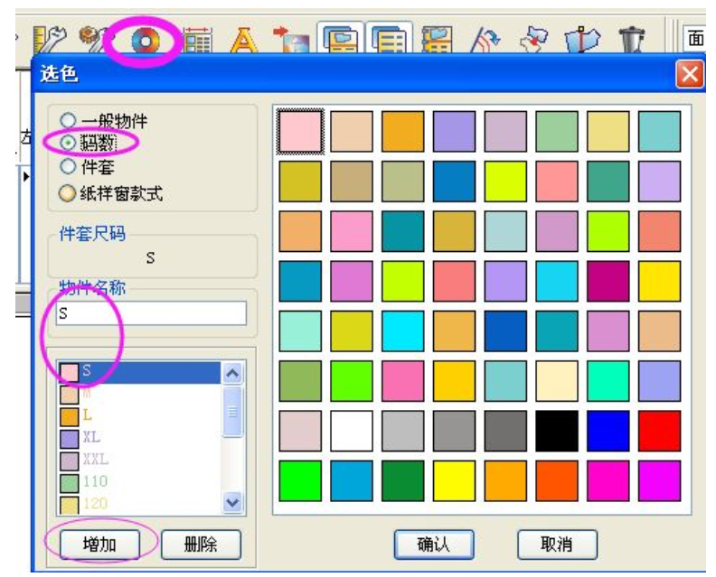
Task: Click the gear and wrench toolbar icon
Action: 95,39
